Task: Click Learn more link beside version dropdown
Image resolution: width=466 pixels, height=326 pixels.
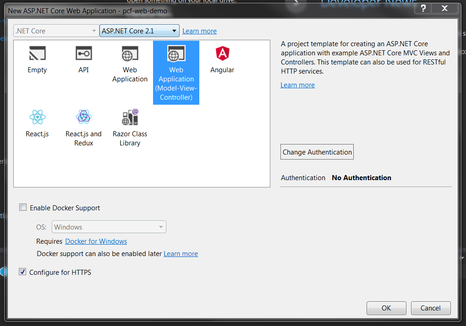Action: click(199, 31)
